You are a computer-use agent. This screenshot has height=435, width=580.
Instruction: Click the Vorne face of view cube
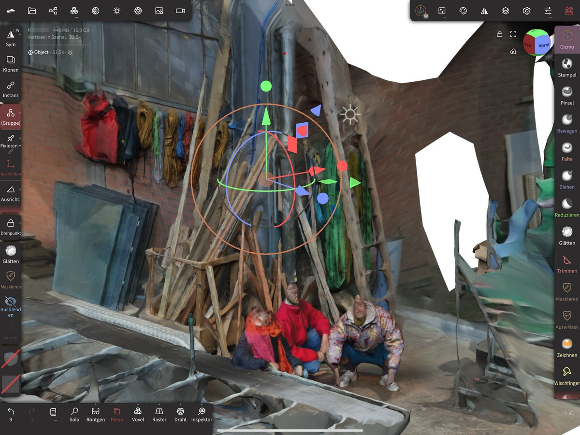544,45
